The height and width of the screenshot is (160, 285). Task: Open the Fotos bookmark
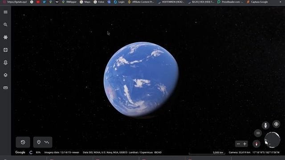point(99,2)
